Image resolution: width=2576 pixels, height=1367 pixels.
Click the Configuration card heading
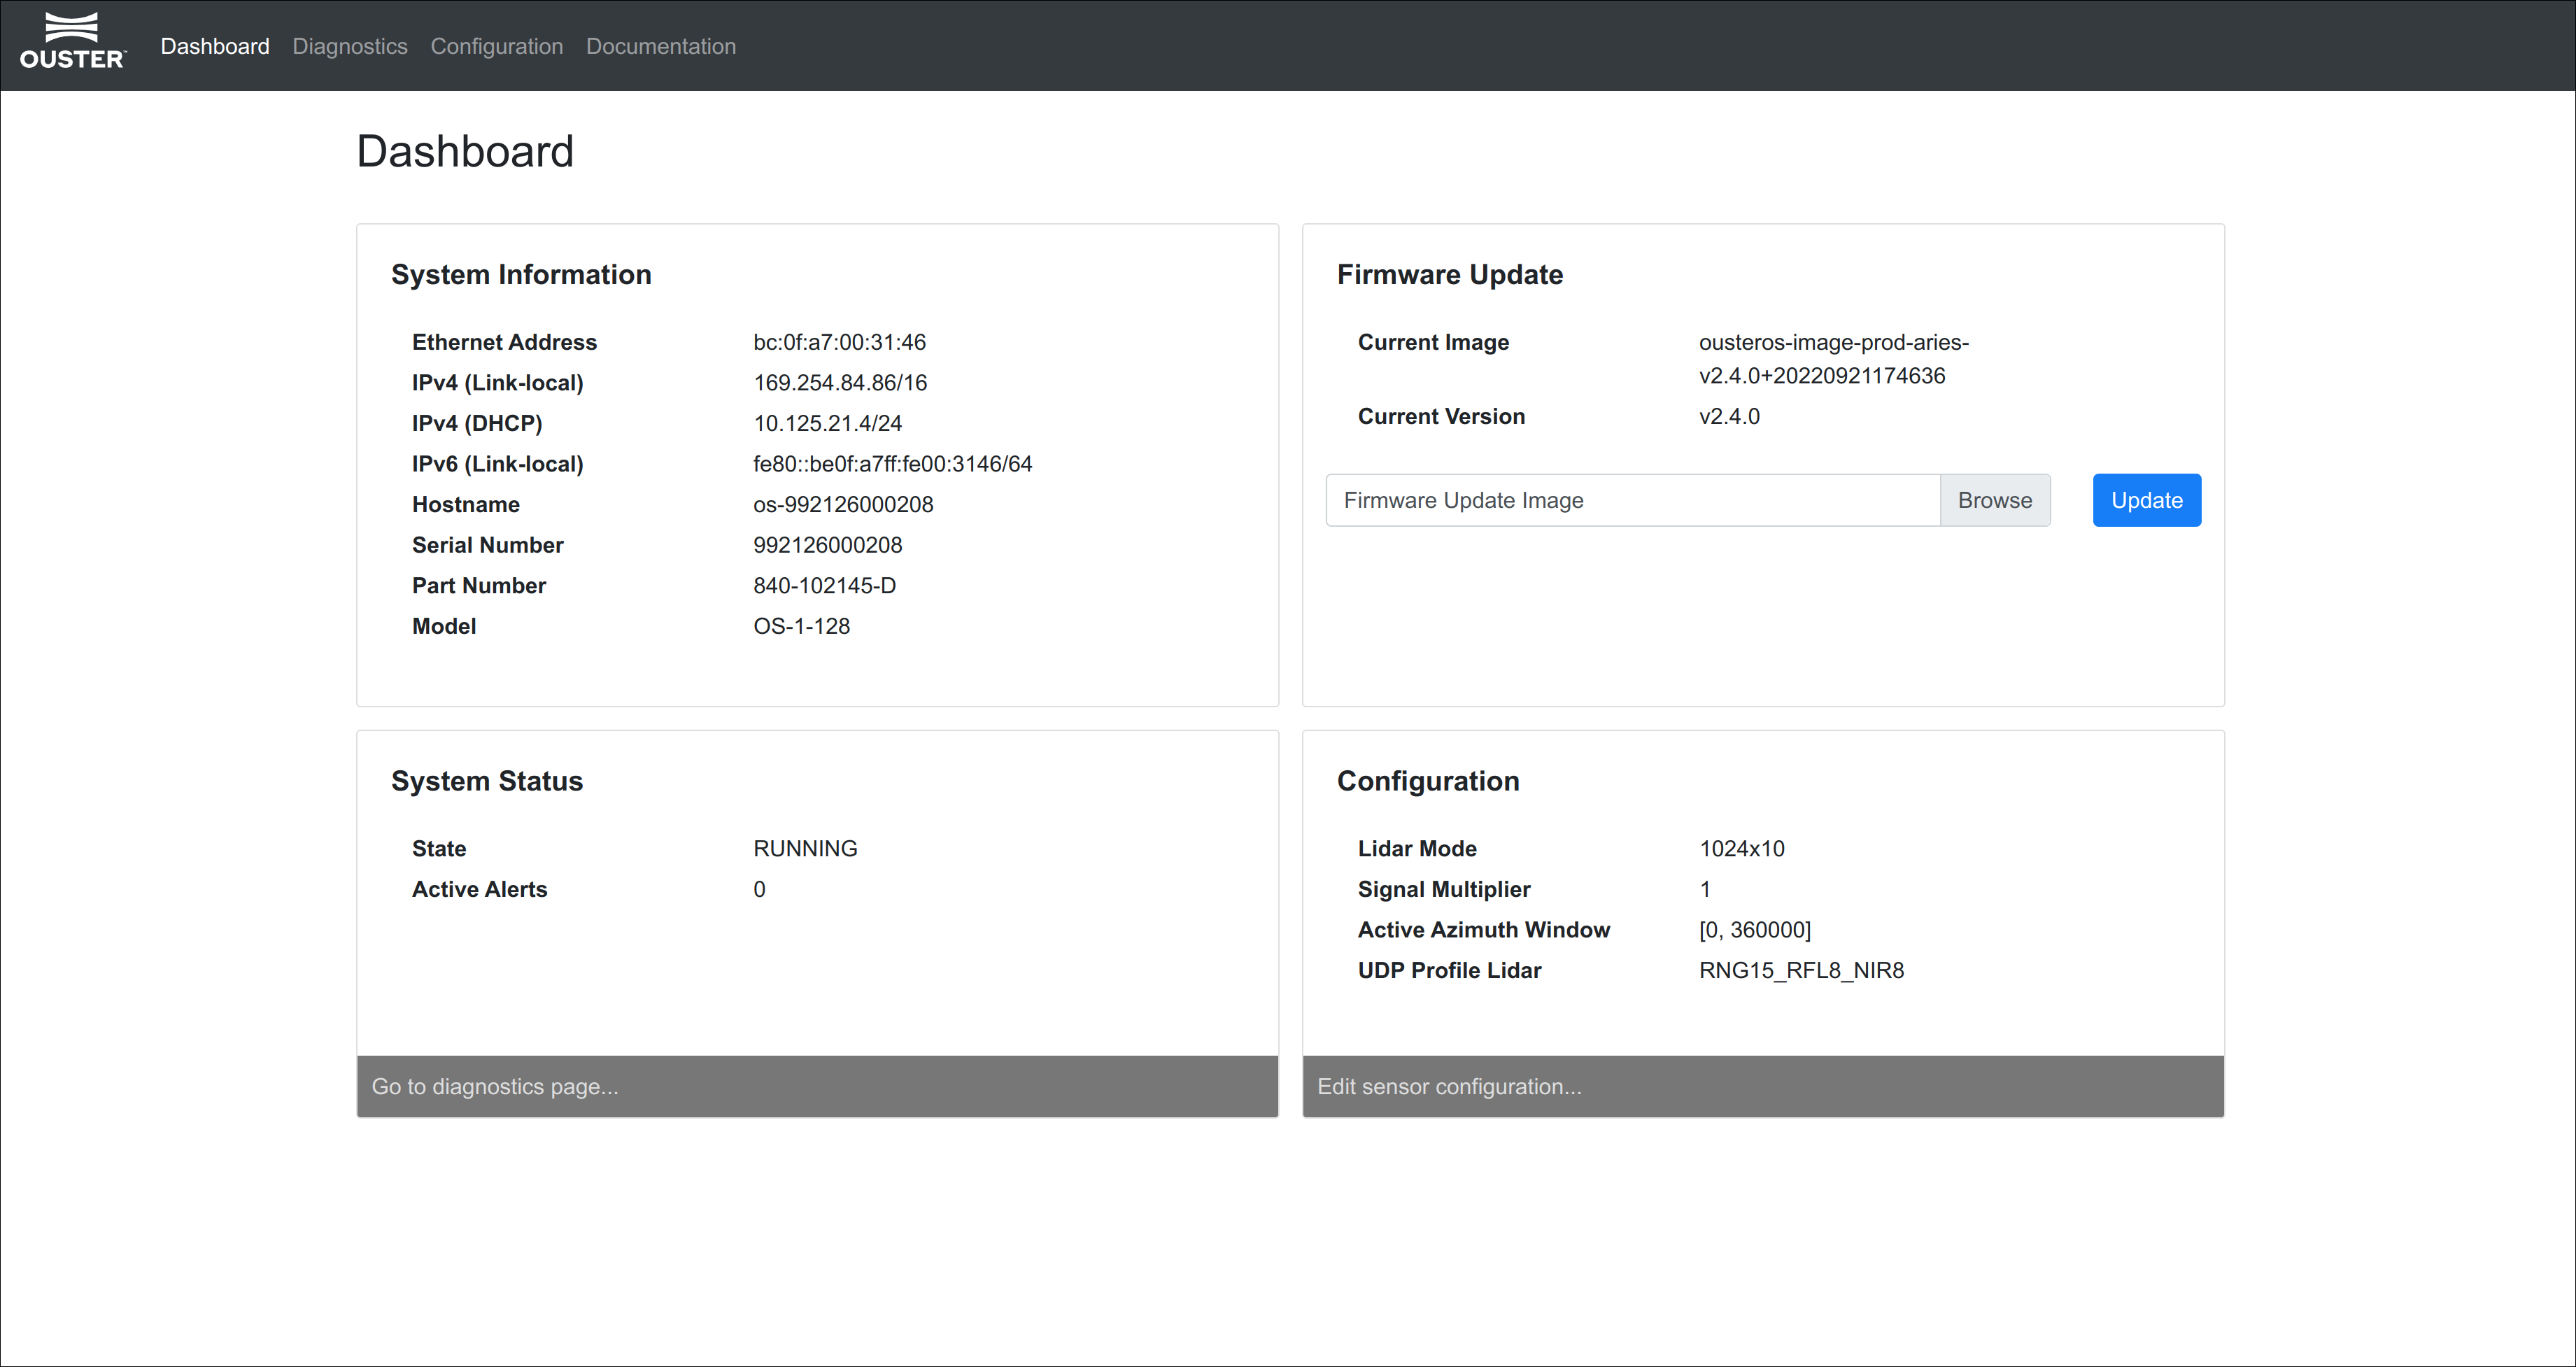click(1428, 781)
